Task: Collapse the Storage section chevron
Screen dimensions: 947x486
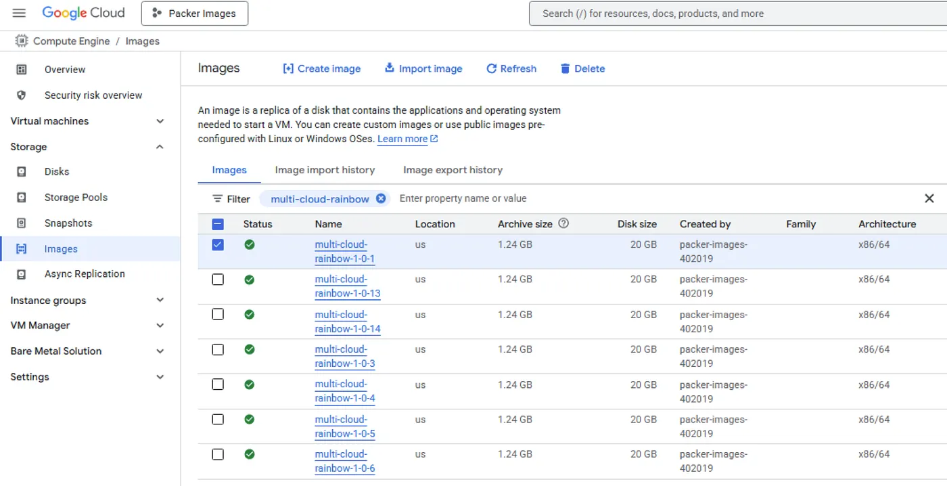Action: tap(160, 147)
